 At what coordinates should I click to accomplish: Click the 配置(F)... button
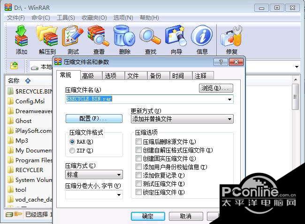(x=94, y=118)
